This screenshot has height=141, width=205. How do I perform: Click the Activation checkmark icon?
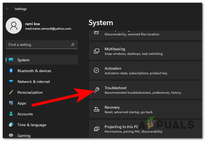click(96, 70)
